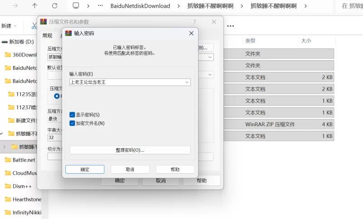Click the second 抓敏睡不醒啊啊啊 breadcrumb
Image resolution: width=363 pixels, height=219 pixels.
pos(274,6)
